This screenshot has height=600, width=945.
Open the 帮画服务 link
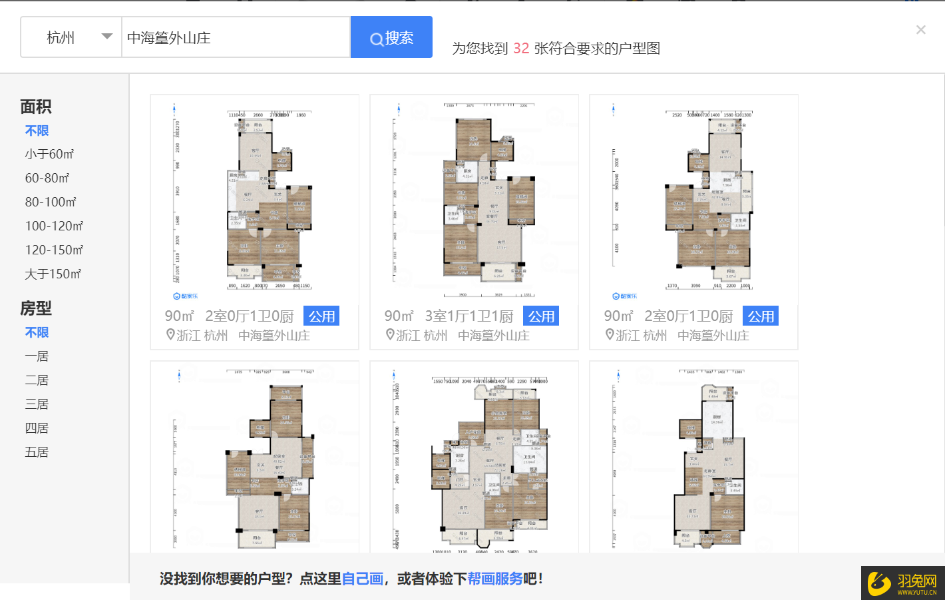pos(494,579)
